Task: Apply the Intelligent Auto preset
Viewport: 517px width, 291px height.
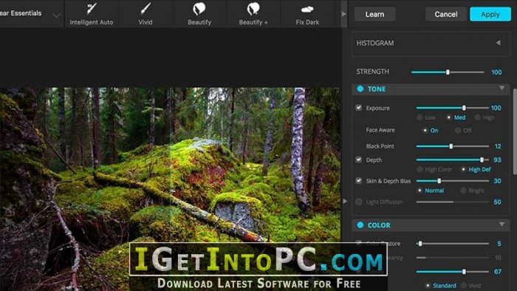Action: [92, 14]
